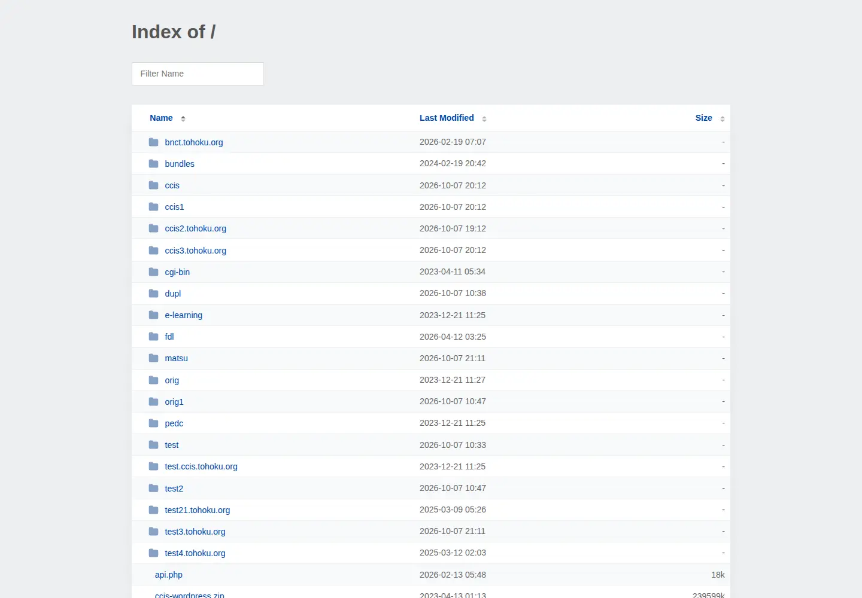Click the 18k size value

pyautogui.click(x=718, y=575)
